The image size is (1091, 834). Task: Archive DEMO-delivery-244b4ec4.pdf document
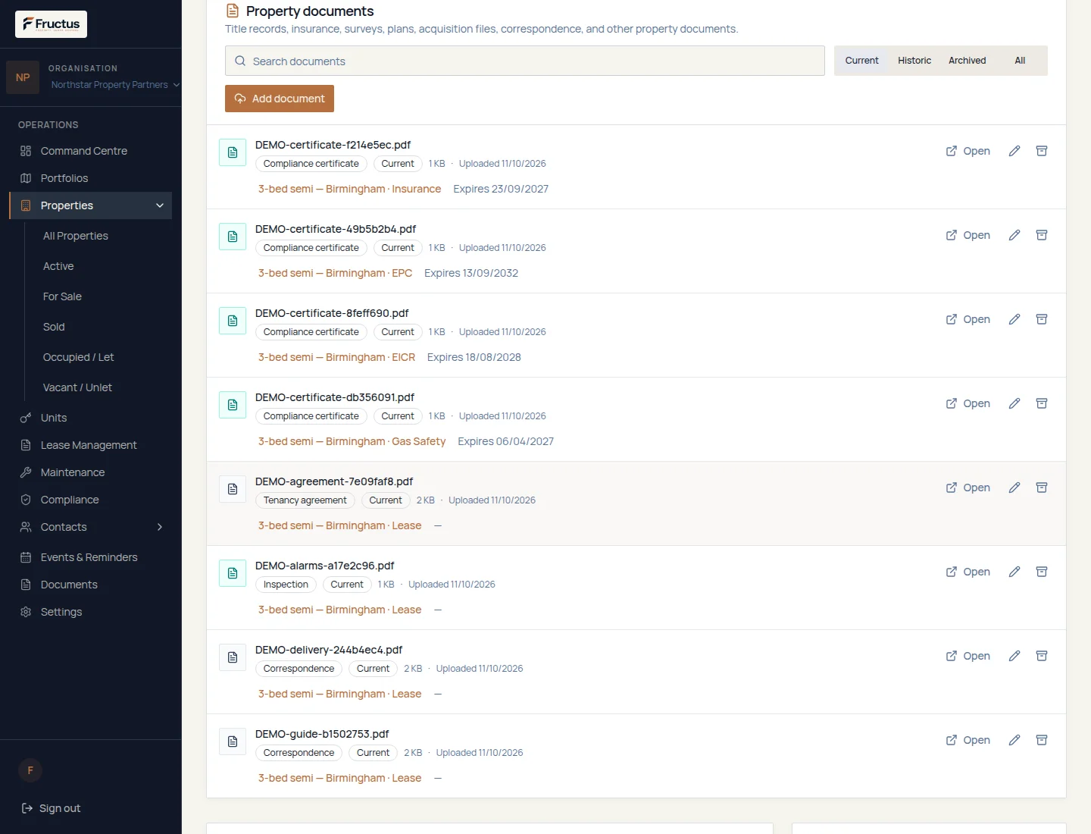tap(1042, 656)
